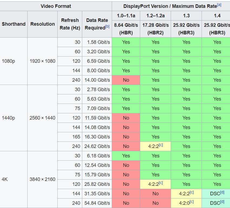Select the Video Format header
Screen dimensions: 230x208
click(56, 6)
